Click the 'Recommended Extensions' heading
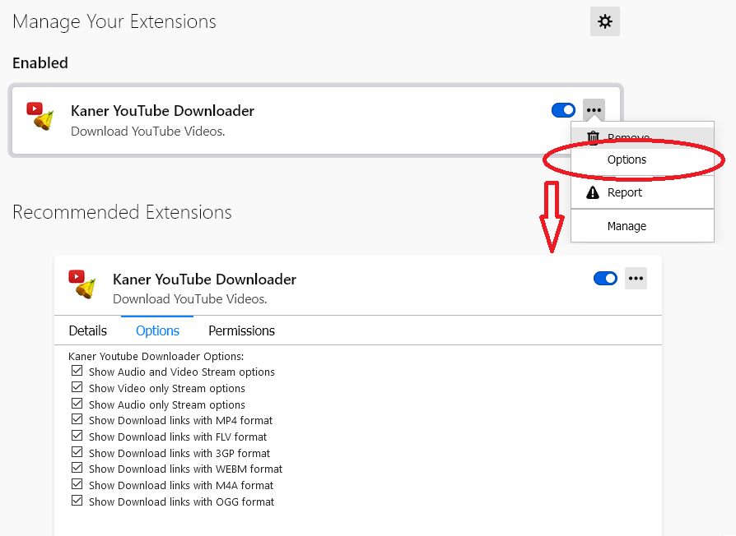The height and width of the screenshot is (536, 736). coord(122,212)
